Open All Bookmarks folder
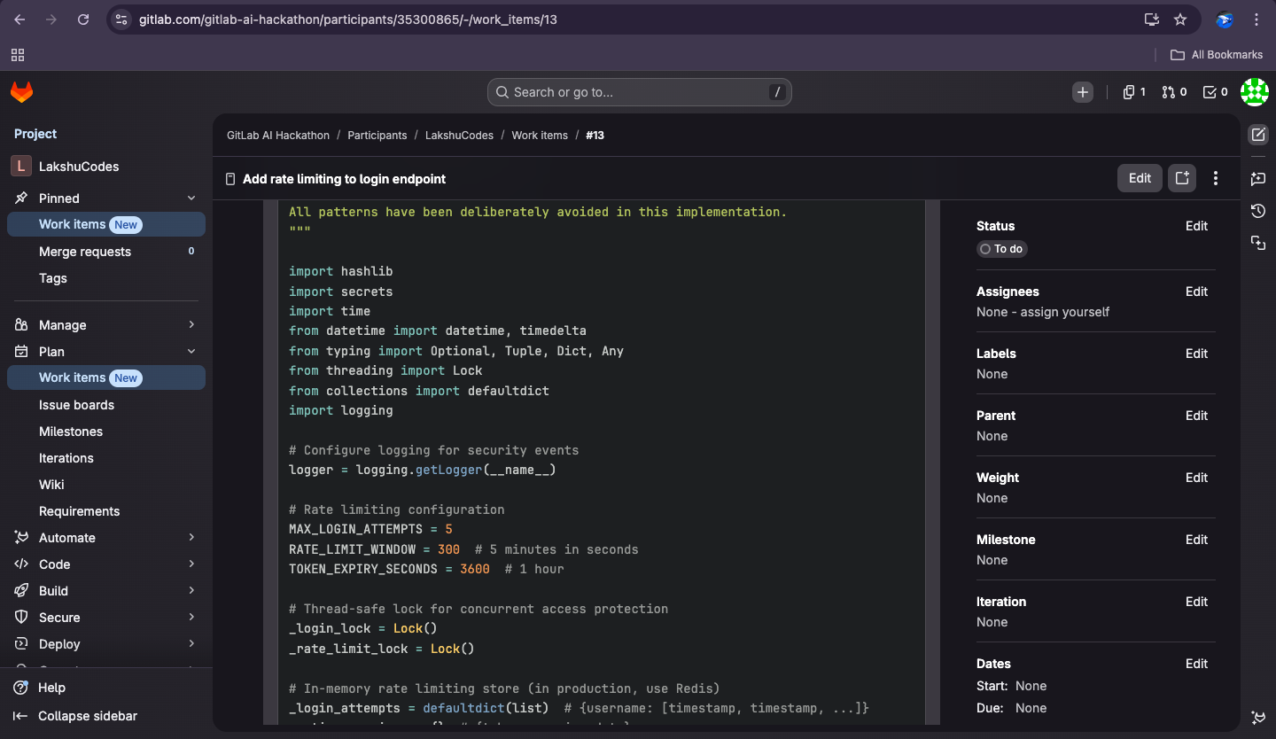1276x739 pixels. (x=1217, y=55)
